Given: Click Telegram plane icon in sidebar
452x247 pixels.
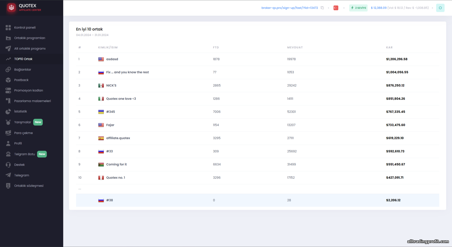Looking at the screenshot, I should (x=8, y=175).
